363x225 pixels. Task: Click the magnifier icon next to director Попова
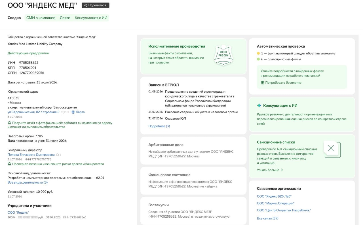pos(58,155)
